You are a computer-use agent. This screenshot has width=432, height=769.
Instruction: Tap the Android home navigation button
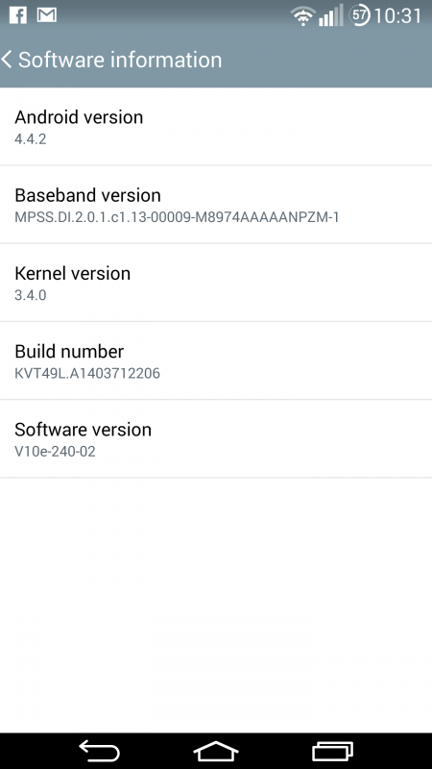click(x=216, y=751)
